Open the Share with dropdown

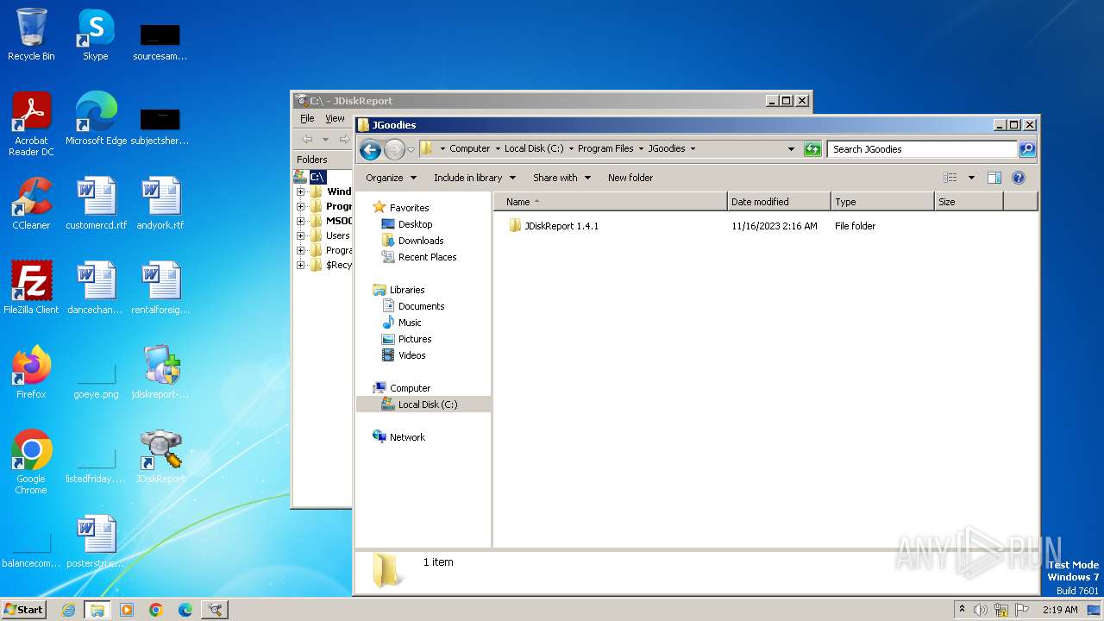click(561, 178)
